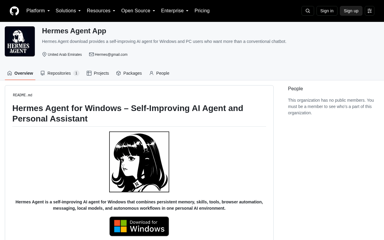
Task: Switch to the Projects tab
Action: pyautogui.click(x=98, y=73)
